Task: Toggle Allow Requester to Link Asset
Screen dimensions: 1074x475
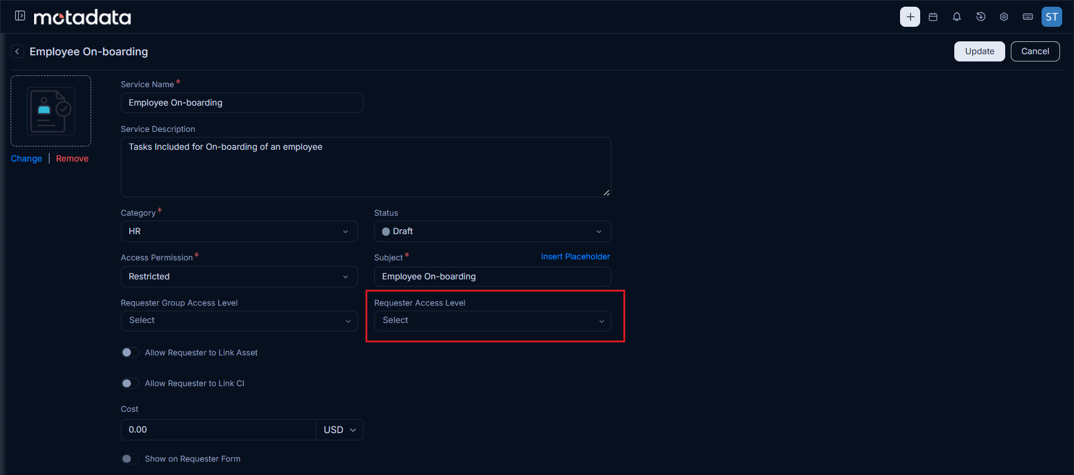Action: [x=130, y=353]
